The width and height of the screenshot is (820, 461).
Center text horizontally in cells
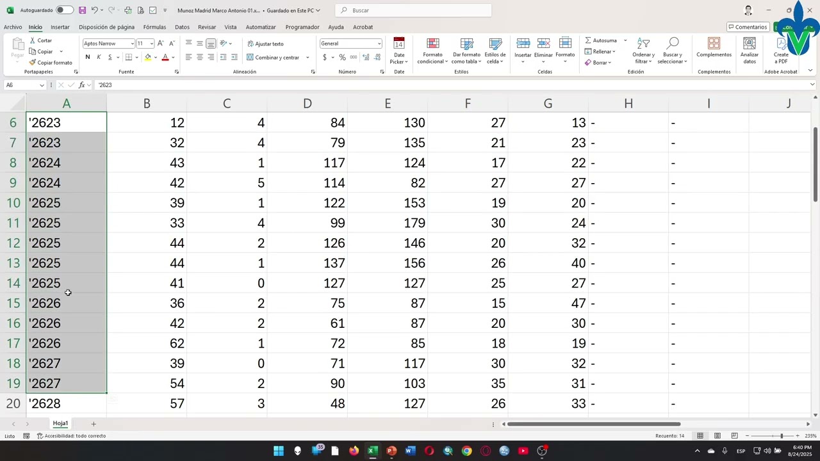point(199,57)
